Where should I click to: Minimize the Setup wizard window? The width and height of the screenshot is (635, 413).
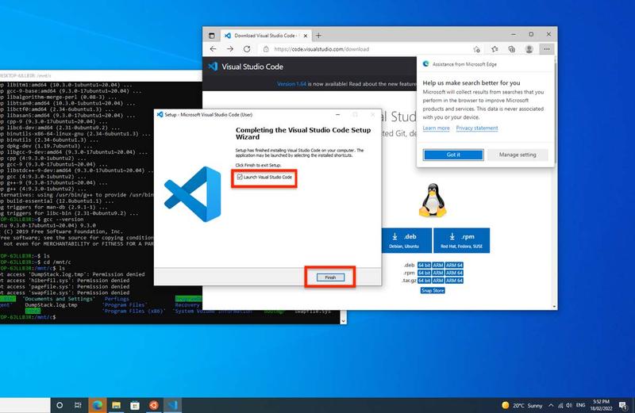[x=338, y=115]
